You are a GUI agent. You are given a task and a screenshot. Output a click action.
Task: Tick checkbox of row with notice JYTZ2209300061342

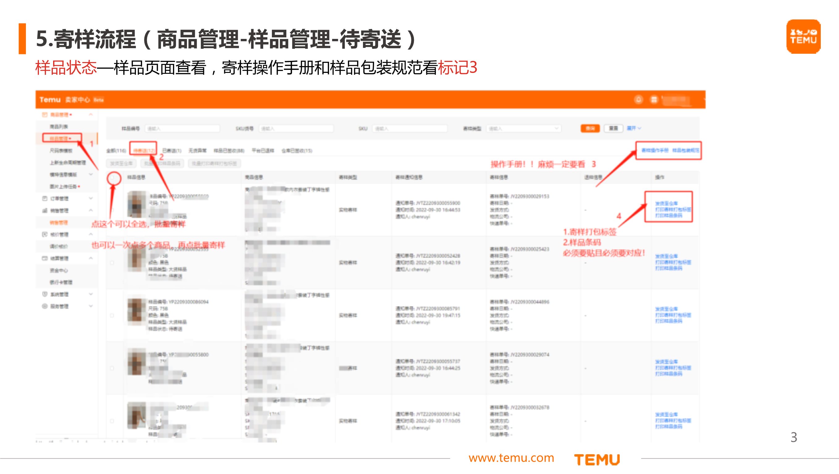coord(112,421)
